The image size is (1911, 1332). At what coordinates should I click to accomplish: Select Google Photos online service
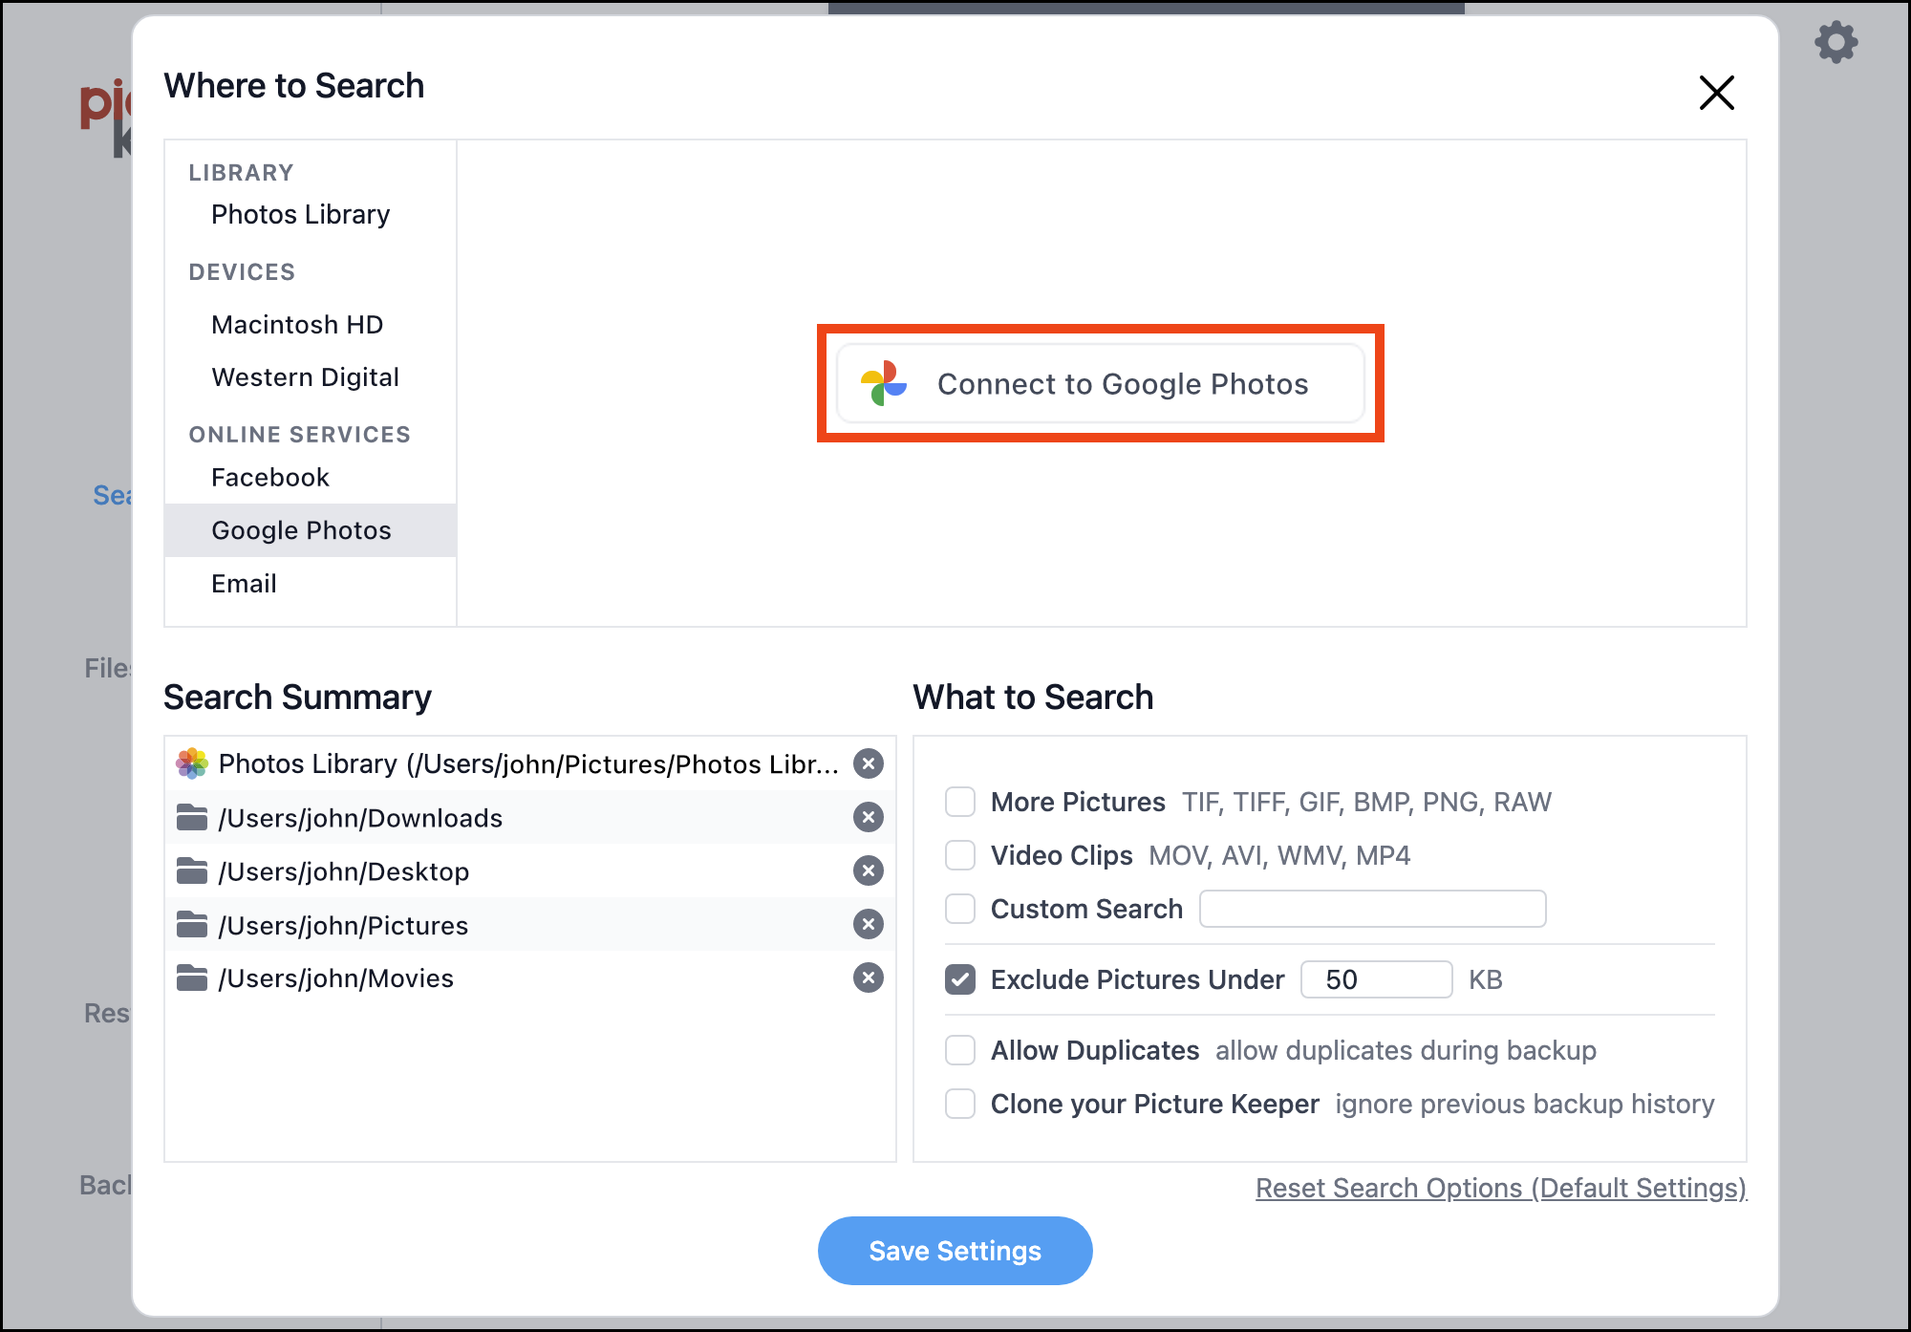coord(311,530)
